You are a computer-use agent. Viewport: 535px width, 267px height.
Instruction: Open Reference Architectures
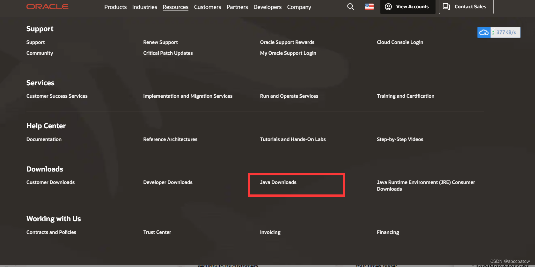(170, 139)
